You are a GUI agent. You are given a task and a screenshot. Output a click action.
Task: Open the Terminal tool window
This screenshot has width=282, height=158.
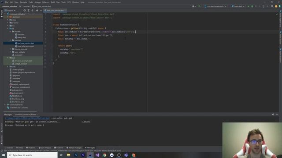[x=59, y=148]
